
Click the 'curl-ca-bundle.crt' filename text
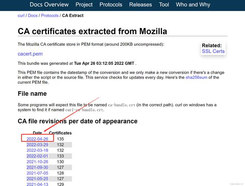[x=84, y=110]
